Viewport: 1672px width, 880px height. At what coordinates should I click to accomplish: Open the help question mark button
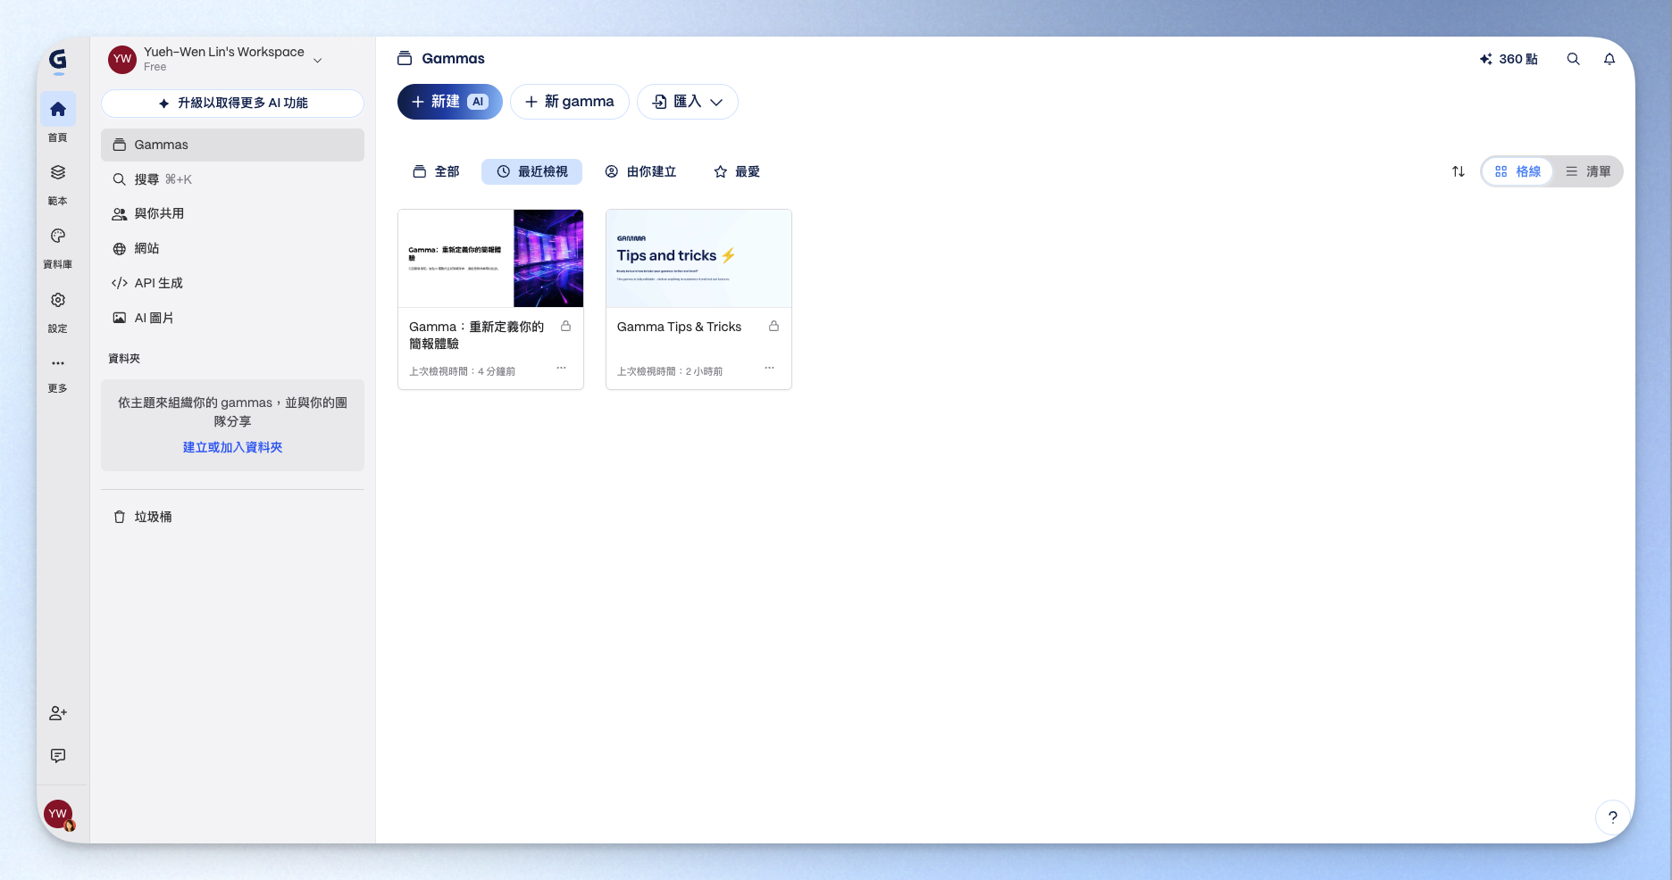(1612, 817)
